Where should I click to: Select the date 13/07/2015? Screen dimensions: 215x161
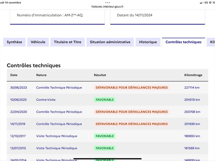coord(18,148)
